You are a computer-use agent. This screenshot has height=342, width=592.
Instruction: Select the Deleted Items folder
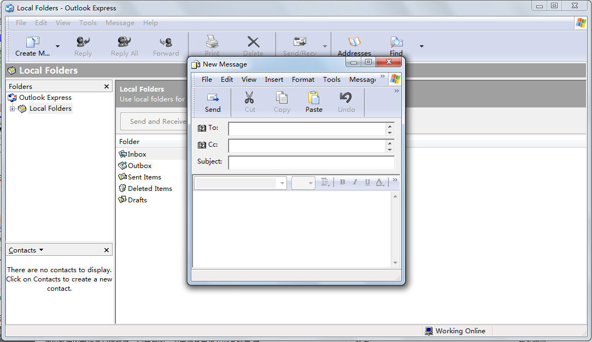pos(145,188)
